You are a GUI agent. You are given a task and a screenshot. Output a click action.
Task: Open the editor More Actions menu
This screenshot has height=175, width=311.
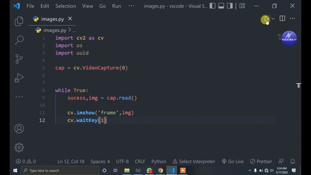point(293,18)
